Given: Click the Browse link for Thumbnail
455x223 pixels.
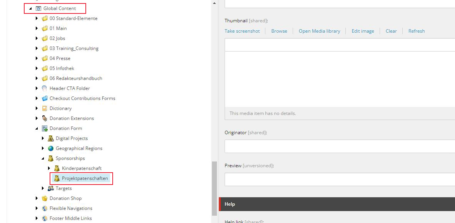Looking at the screenshot, I should (x=279, y=31).
